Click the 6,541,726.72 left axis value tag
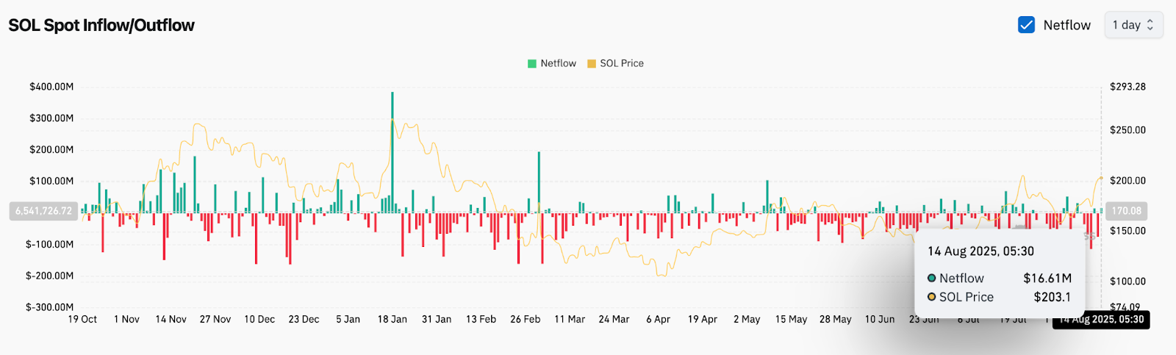The width and height of the screenshot is (1176, 355). pyautogui.click(x=44, y=211)
